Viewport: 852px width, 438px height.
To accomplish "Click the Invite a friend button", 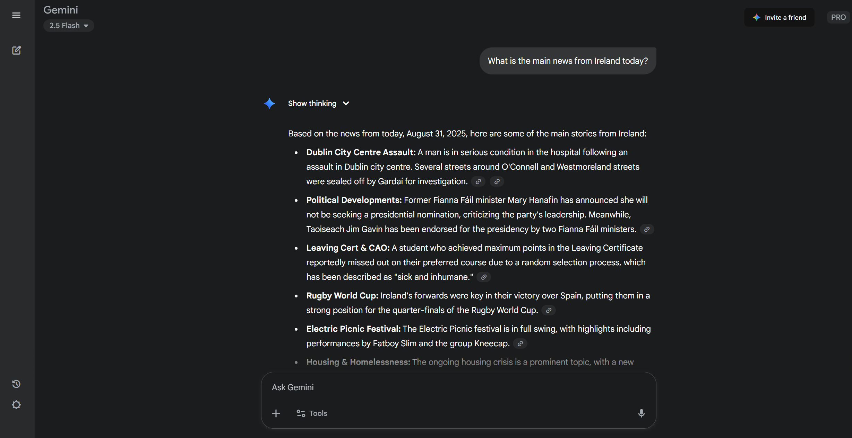I will coord(779,17).
